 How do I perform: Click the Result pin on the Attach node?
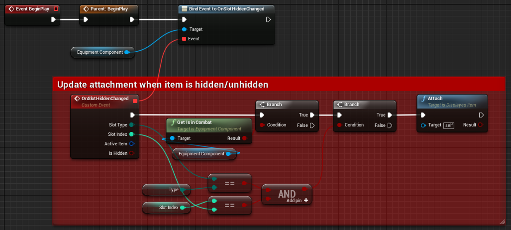point(481,125)
